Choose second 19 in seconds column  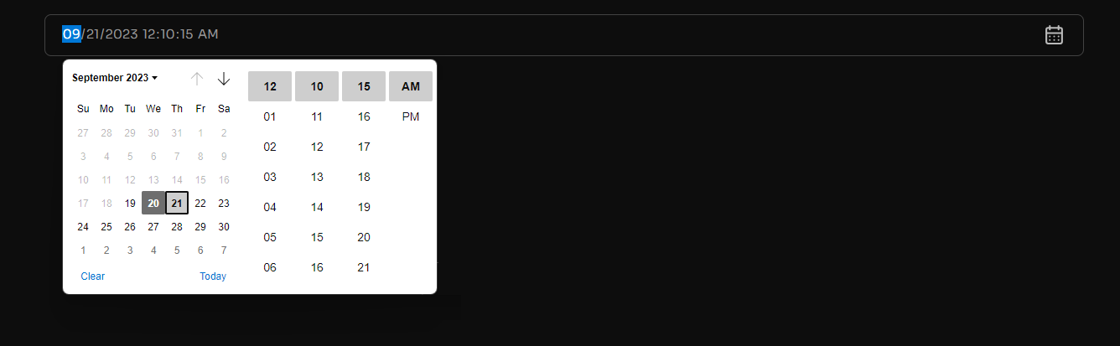coord(364,207)
